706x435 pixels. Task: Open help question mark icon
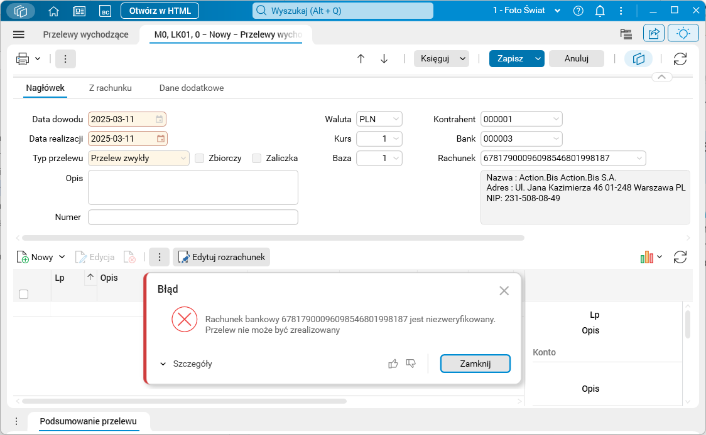click(578, 11)
